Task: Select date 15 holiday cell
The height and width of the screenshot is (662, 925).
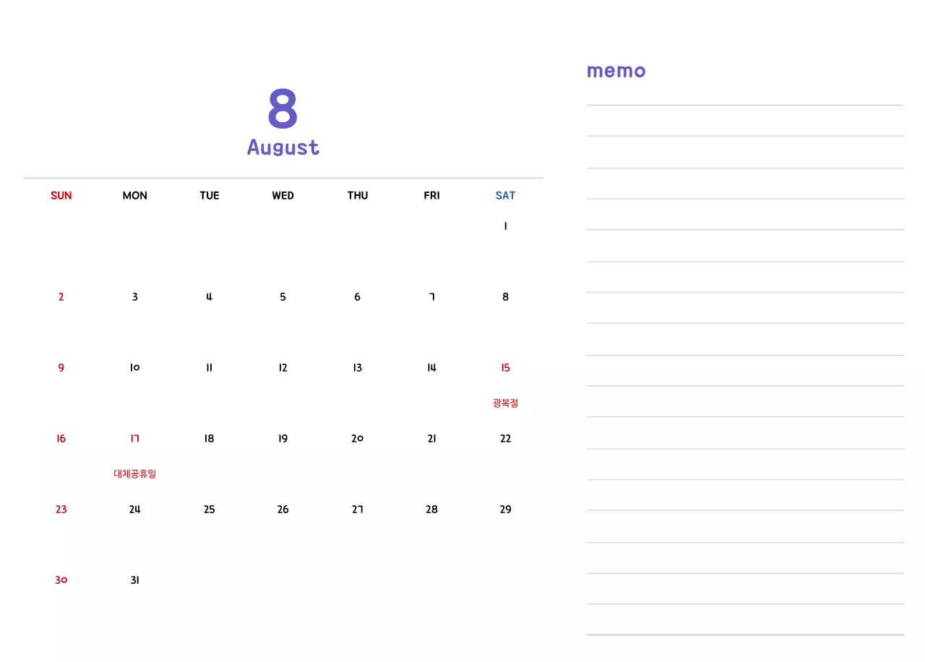Action: [x=505, y=368]
